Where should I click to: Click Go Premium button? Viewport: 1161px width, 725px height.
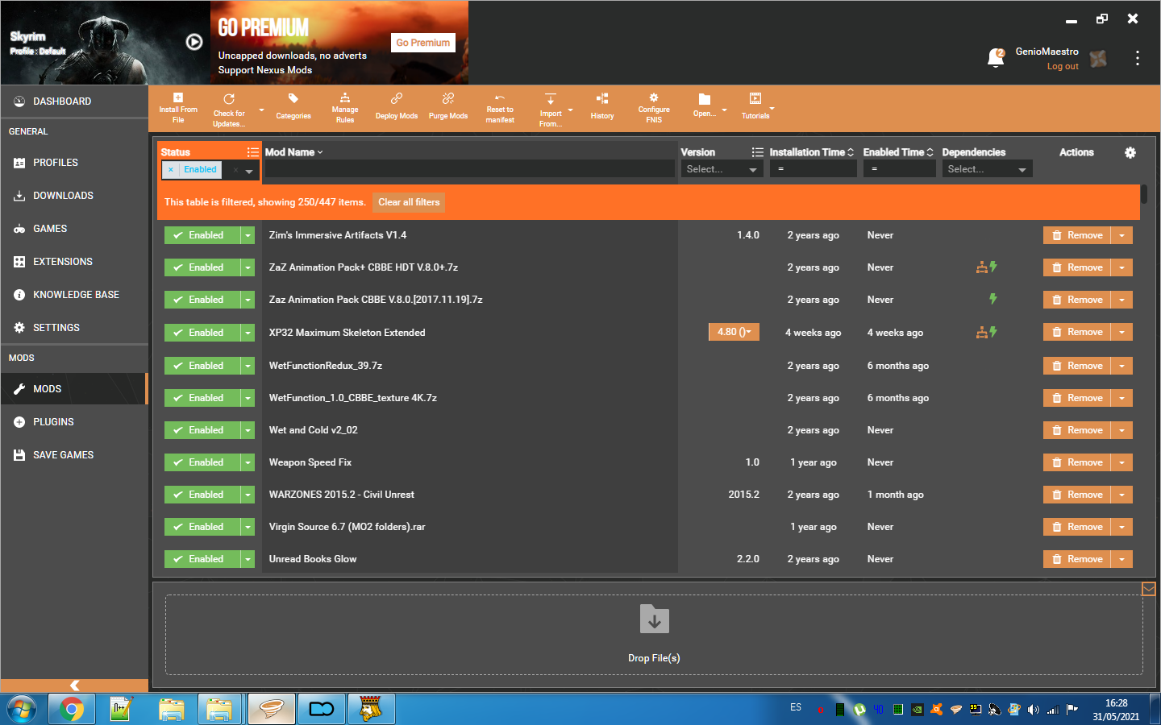point(423,43)
